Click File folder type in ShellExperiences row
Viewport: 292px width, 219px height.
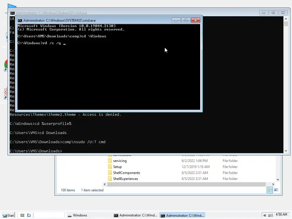click(230, 179)
